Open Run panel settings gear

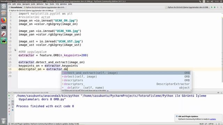(x=218, y=93)
